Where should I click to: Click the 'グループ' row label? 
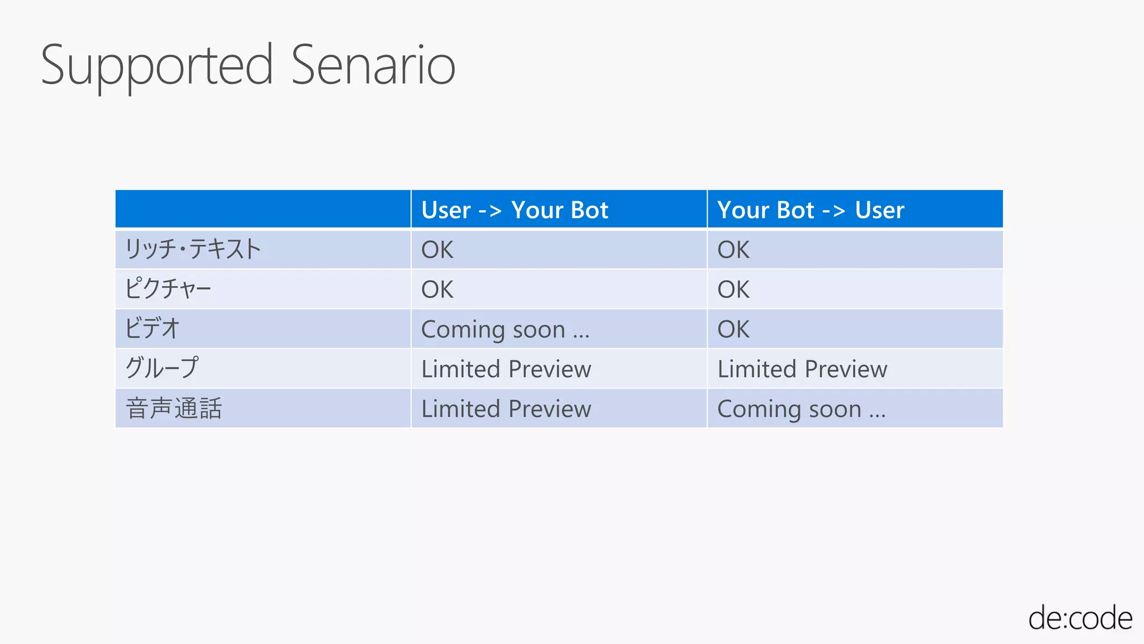162,368
